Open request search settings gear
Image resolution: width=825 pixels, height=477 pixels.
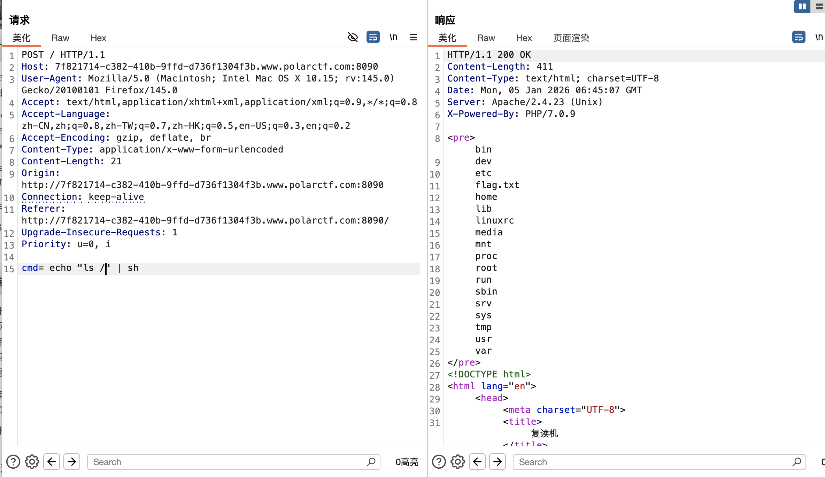[32, 462]
